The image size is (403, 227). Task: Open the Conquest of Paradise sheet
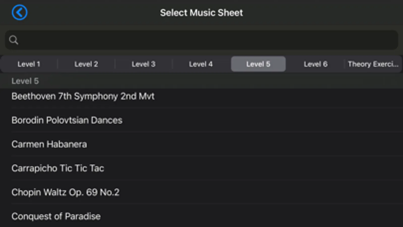56,216
